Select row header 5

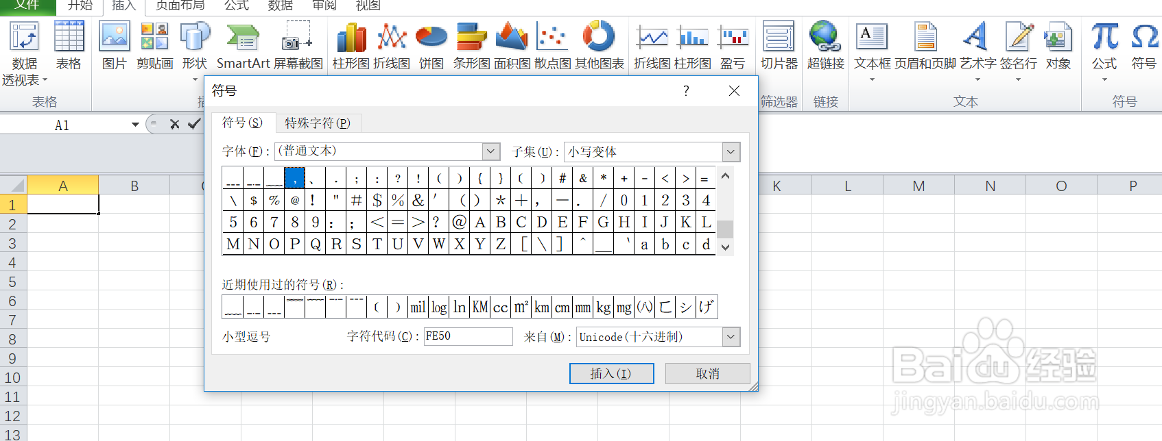tap(12, 281)
